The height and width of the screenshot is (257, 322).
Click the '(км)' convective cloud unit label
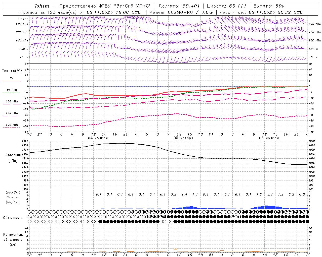[13, 244]
